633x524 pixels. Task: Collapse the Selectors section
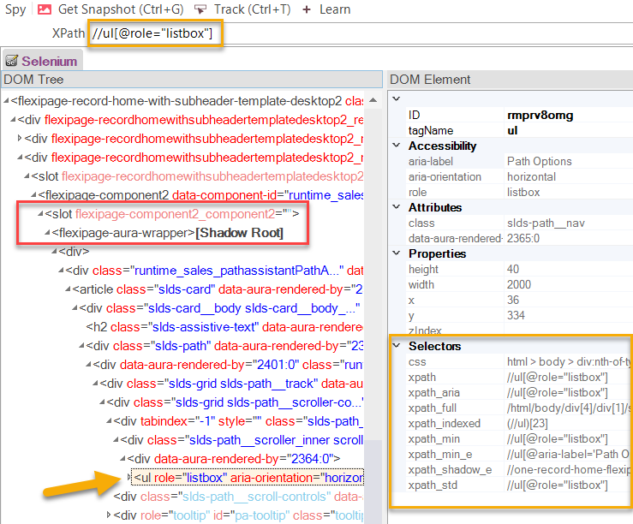point(397,346)
